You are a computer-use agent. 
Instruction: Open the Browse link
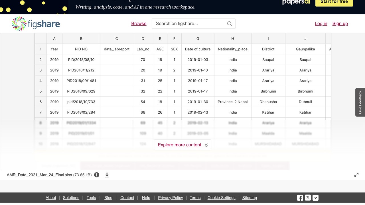click(139, 24)
